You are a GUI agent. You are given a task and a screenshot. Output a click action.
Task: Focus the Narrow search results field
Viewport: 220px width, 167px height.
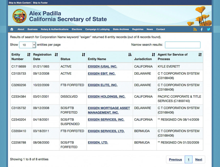pos(182,45)
